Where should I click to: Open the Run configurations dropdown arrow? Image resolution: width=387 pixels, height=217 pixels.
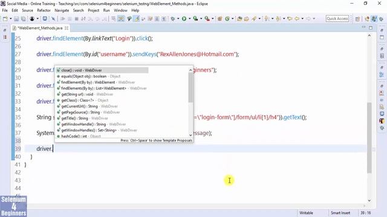pyautogui.click(x=189, y=19)
